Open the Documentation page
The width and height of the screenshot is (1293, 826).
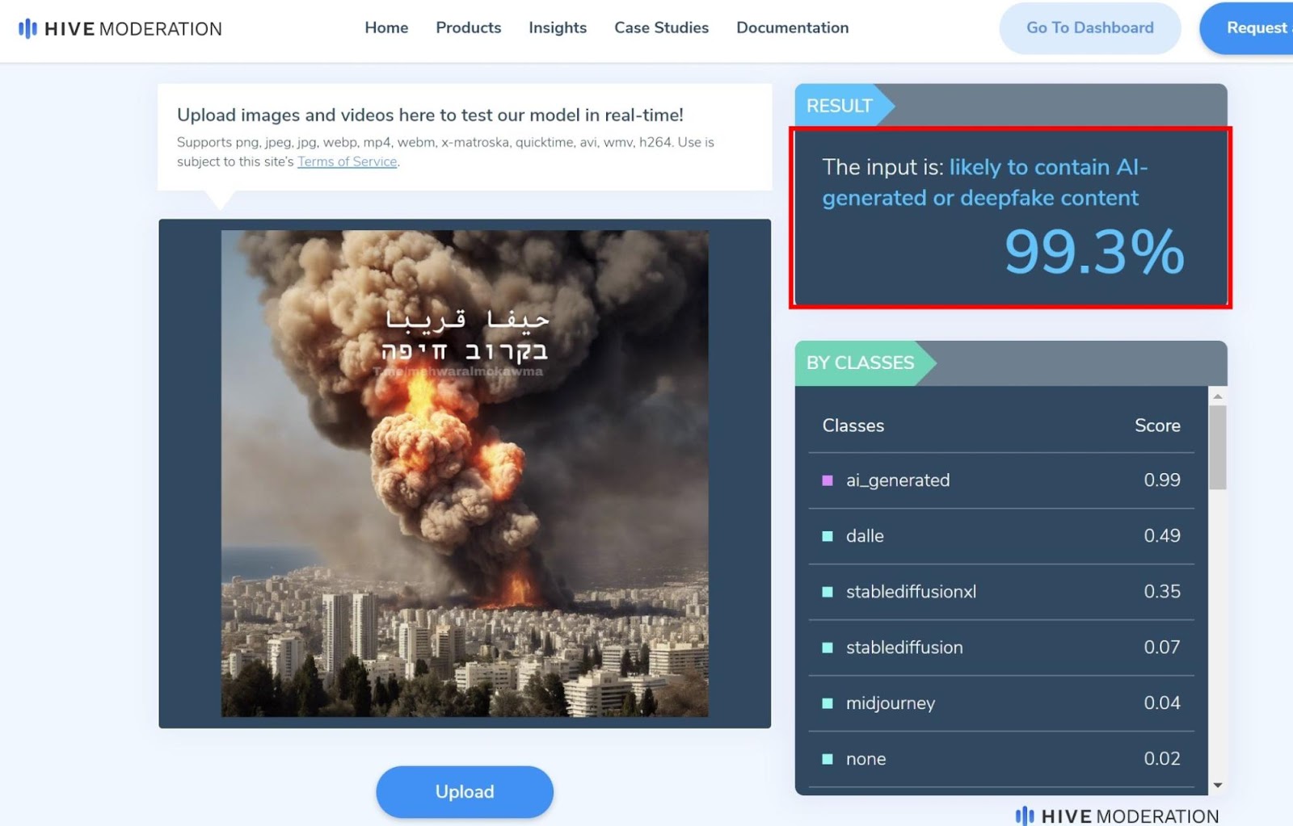tap(792, 27)
